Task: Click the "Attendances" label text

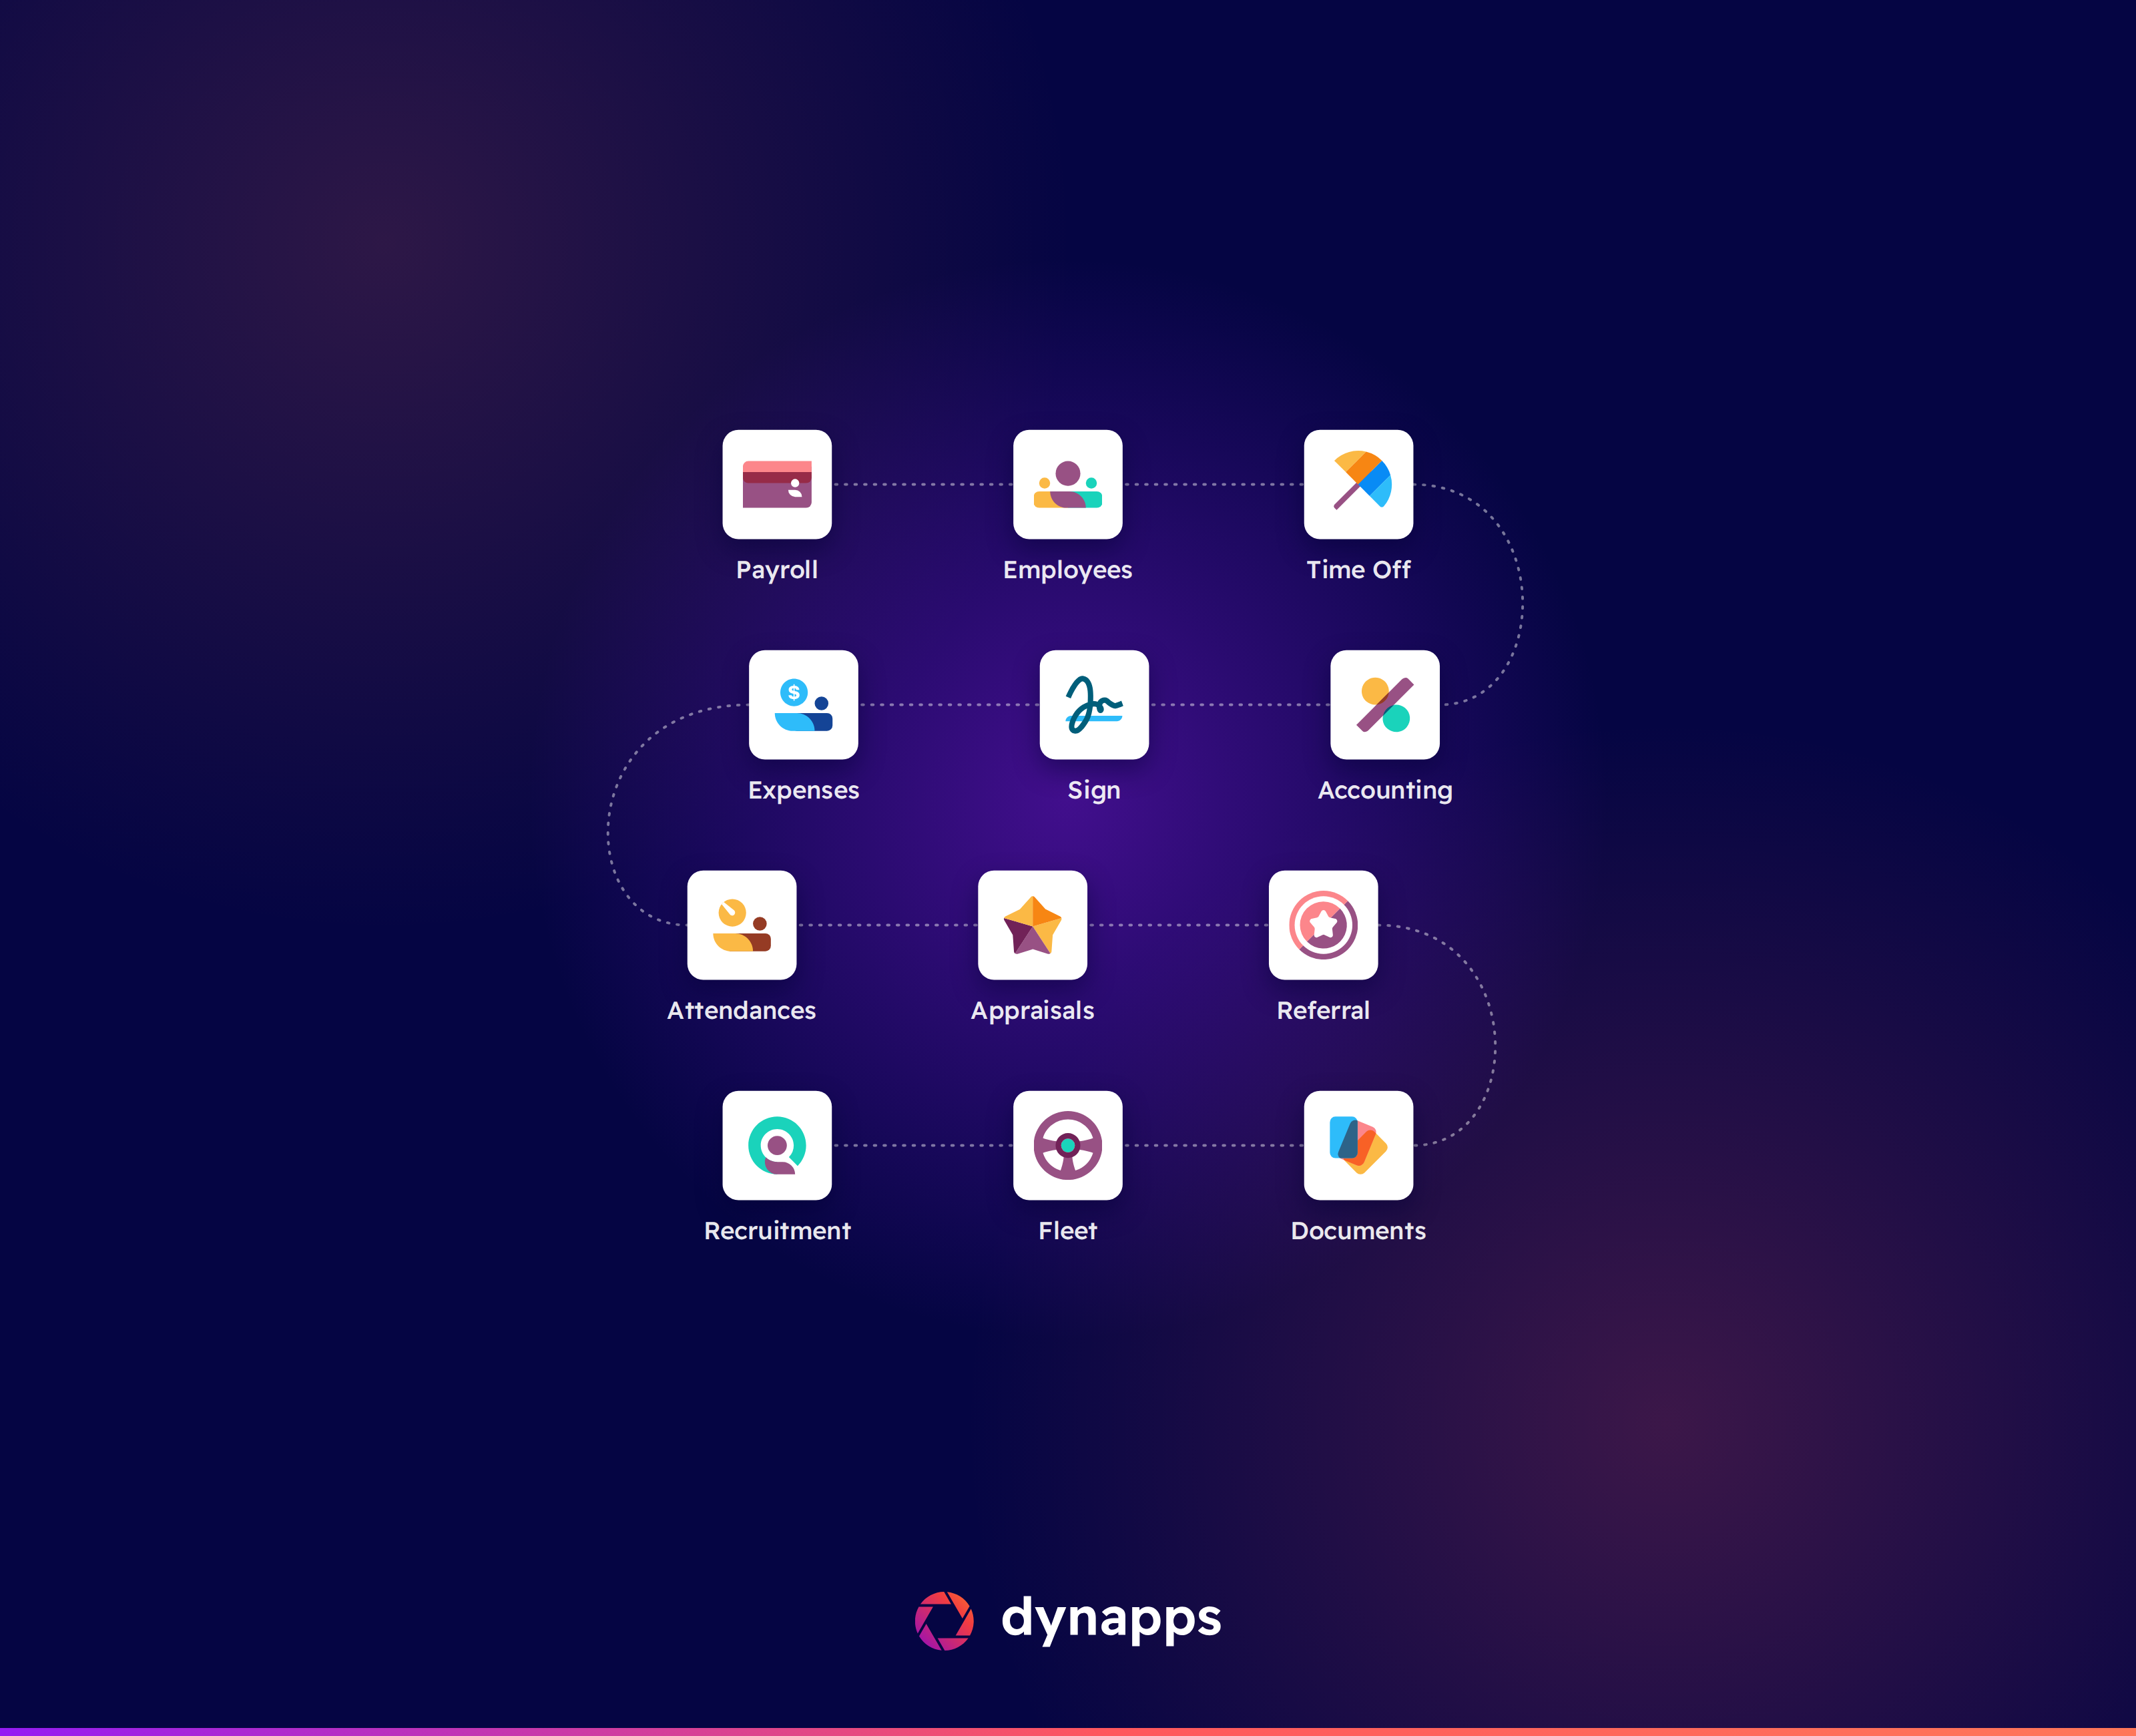Action: click(x=742, y=1010)
